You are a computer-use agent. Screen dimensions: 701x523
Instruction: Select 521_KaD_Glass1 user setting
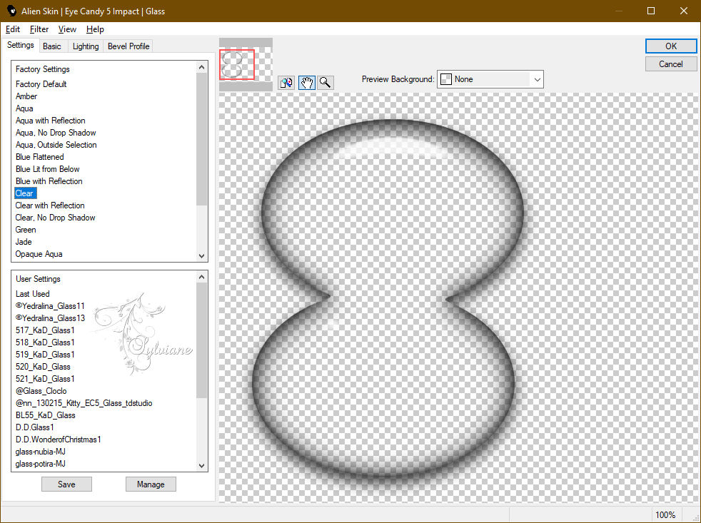click(x=45, y=378)
